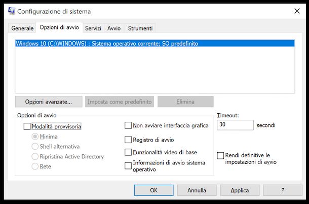Click the Elimina button
The height and width of the screenshot is (204, 309).
pos(185,101)
